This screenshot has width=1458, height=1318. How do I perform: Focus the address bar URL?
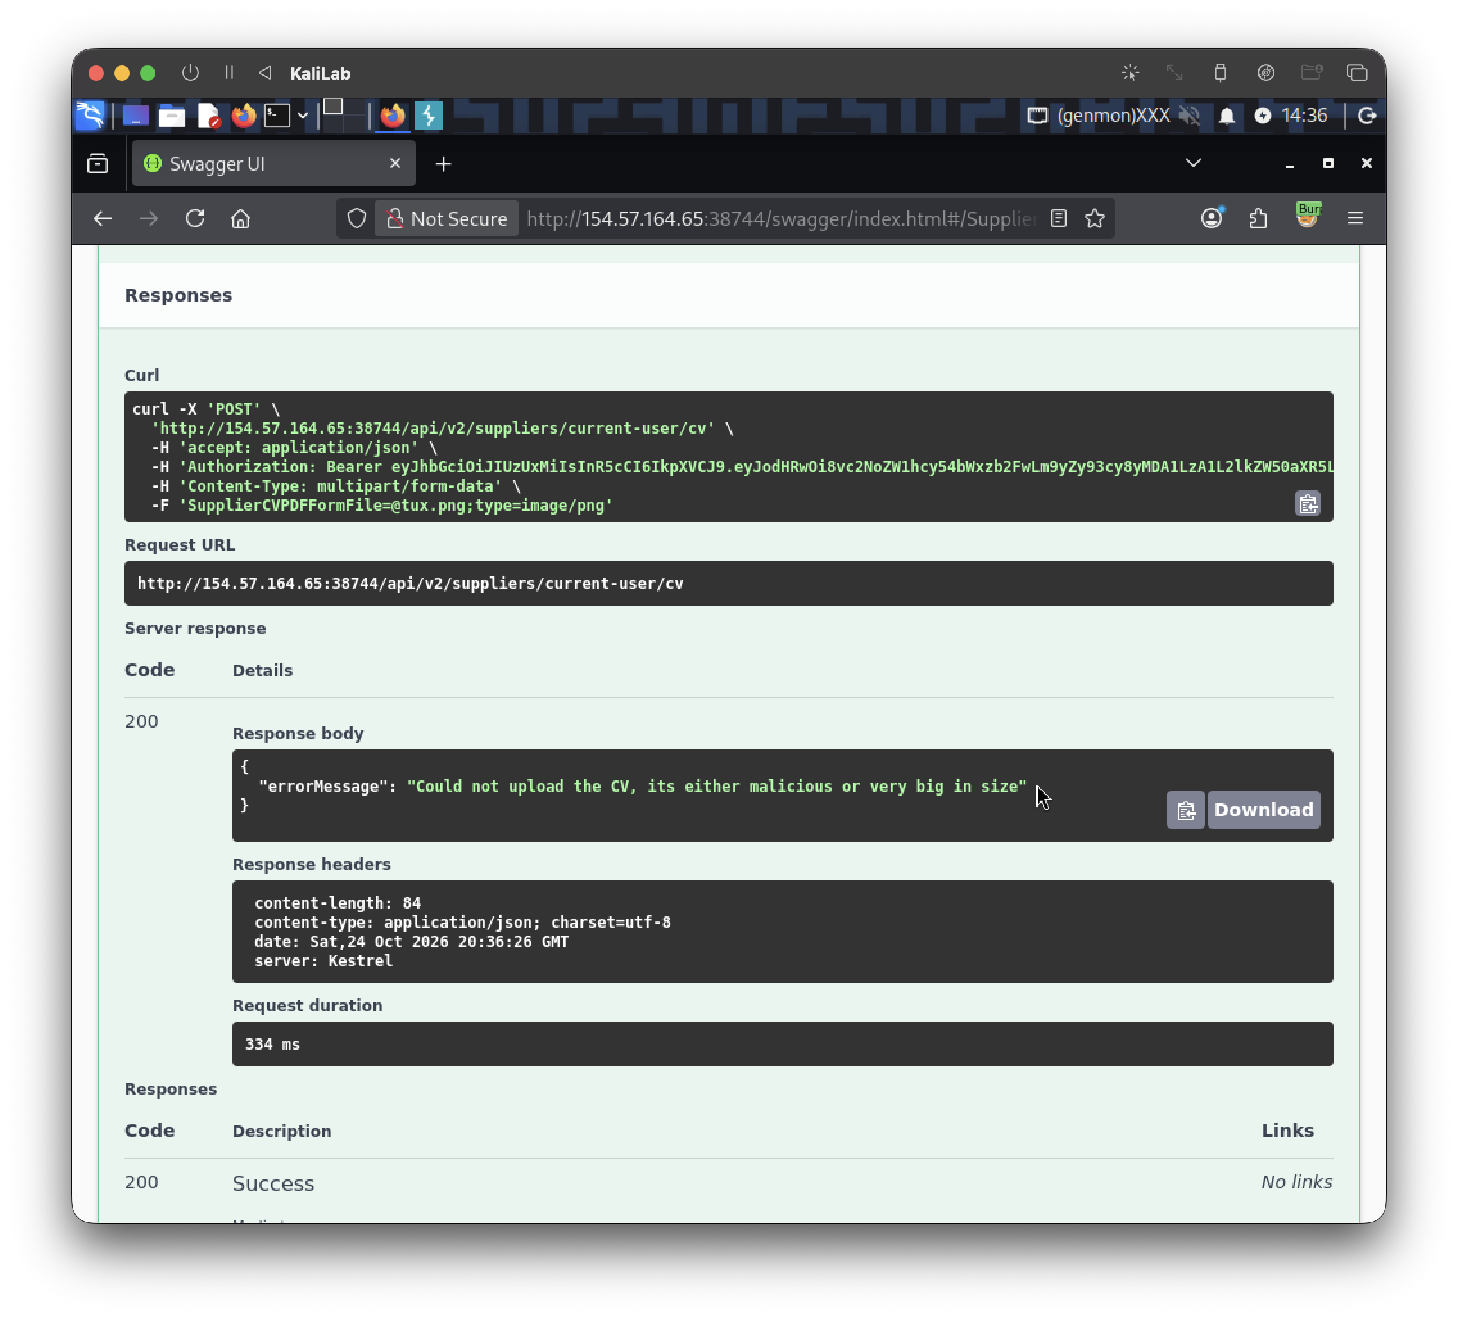tap(781, 218)
